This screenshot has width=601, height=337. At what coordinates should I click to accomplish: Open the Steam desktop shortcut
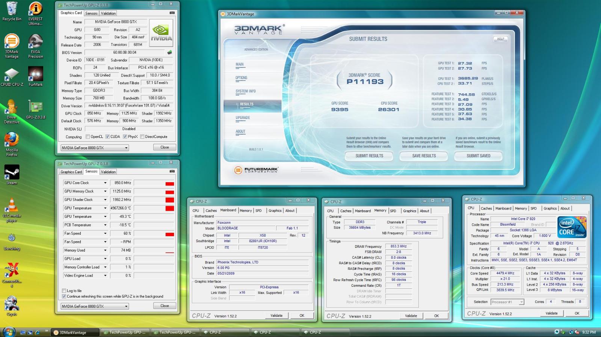pyautogui.click(x=12, y=175)
